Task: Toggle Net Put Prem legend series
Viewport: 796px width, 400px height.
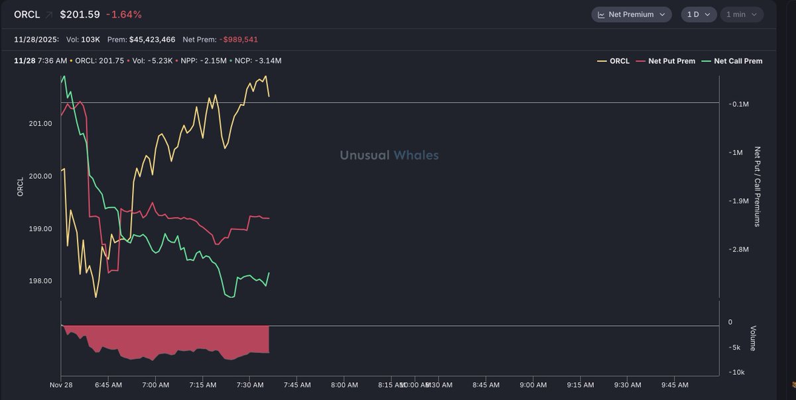Action: (x=671, y=61)
